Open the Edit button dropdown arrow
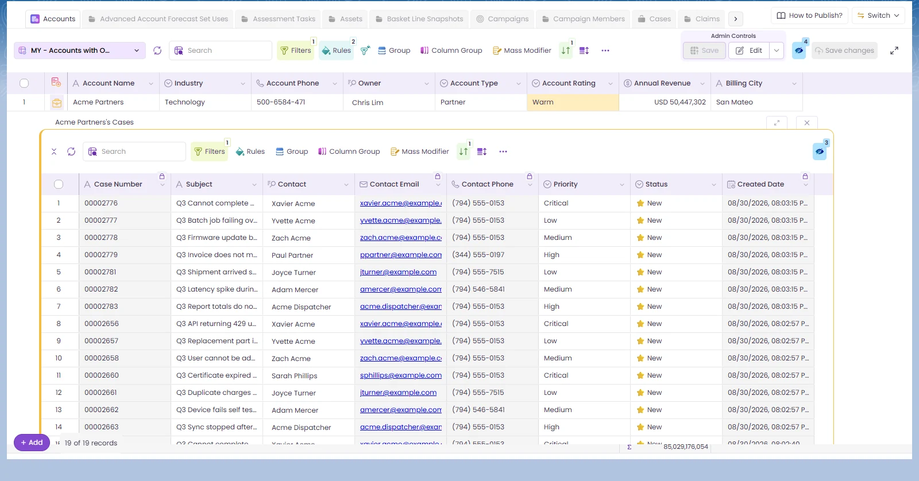 777,51
